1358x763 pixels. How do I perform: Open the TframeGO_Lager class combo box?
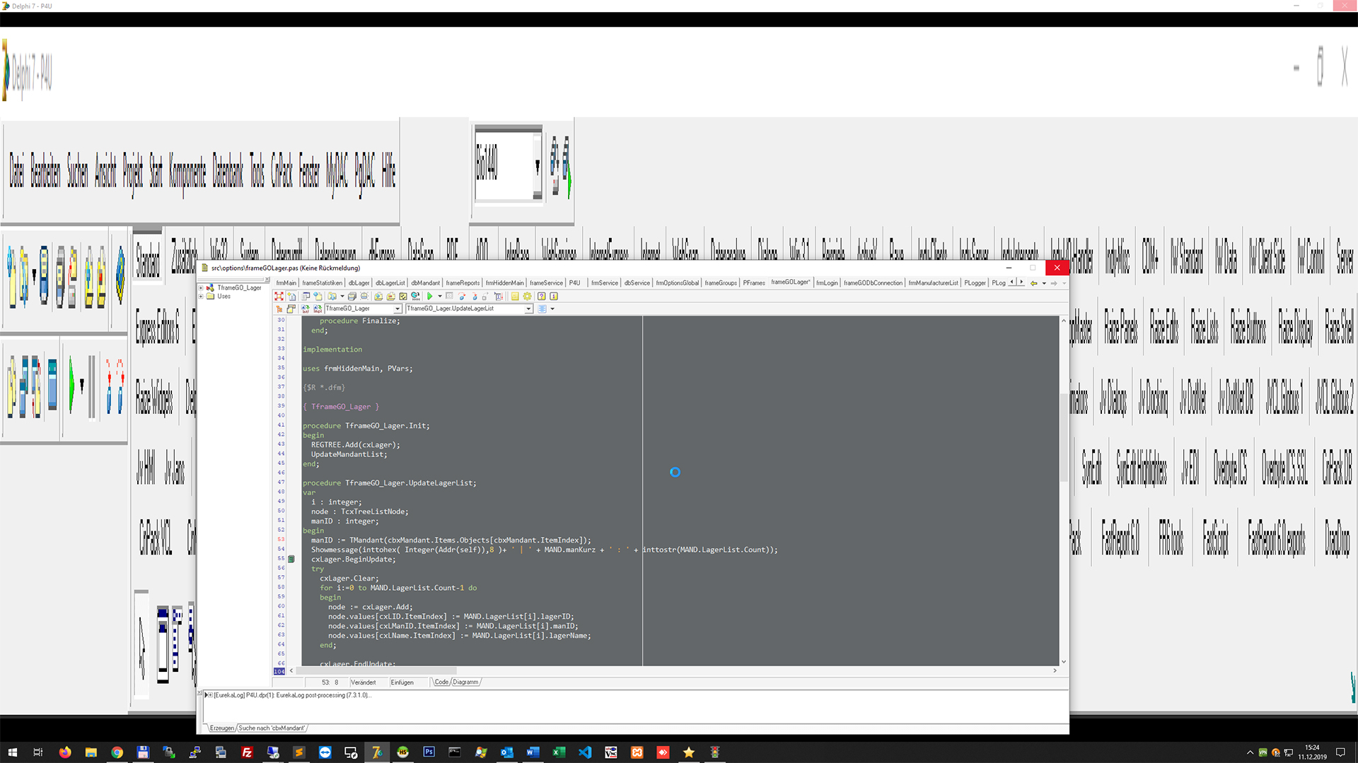pos(397,309)
